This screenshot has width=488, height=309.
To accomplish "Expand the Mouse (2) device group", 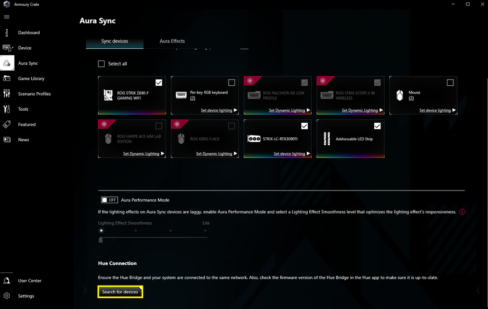I will tap(411, 98).
